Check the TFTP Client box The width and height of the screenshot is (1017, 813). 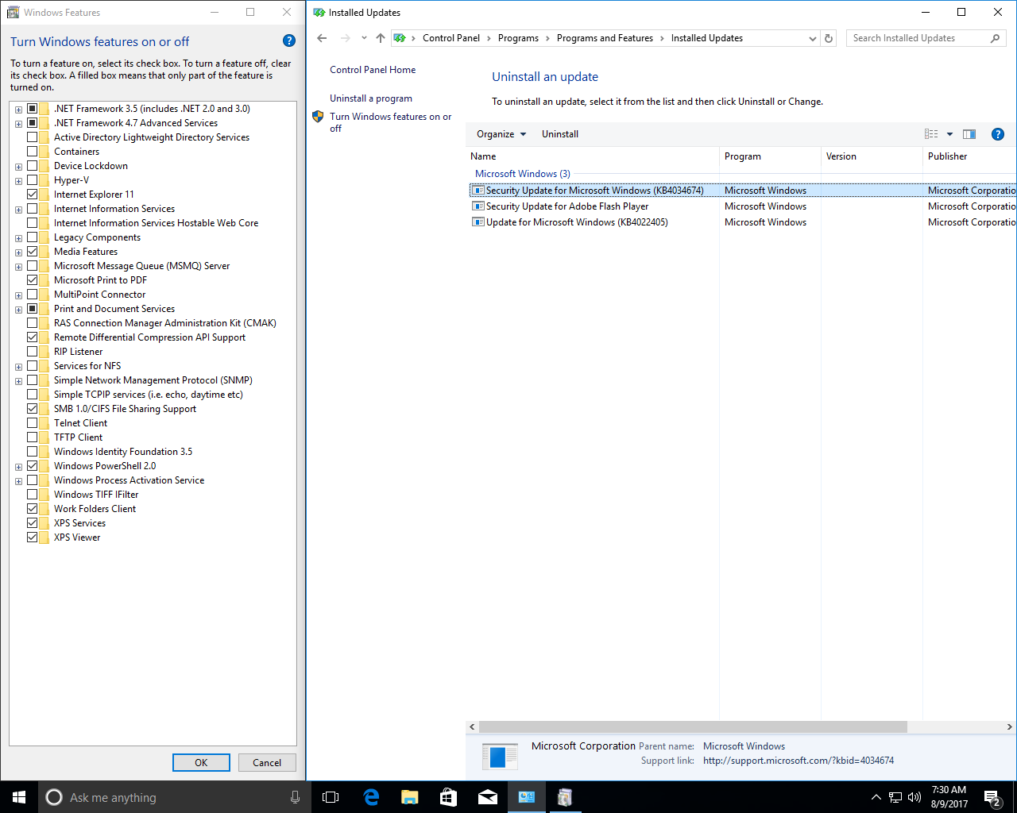point(33,437)
